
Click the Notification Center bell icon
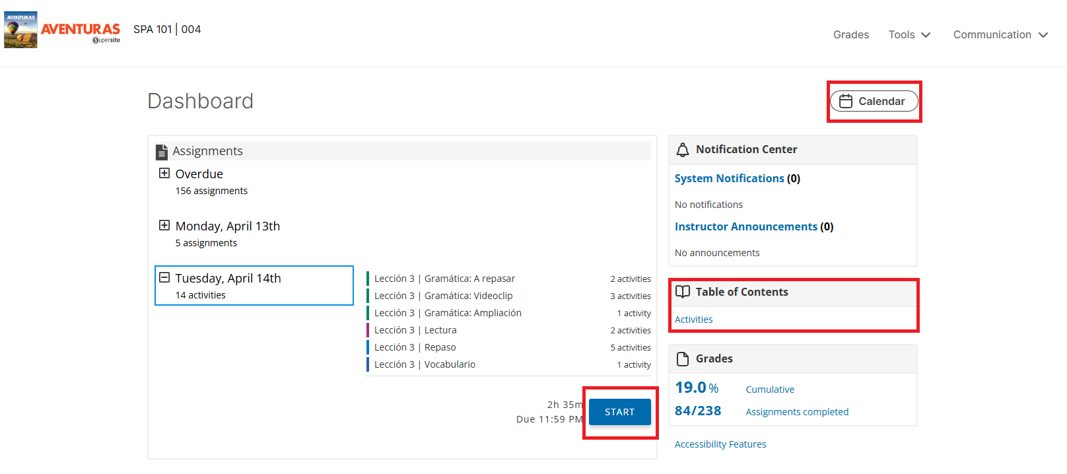tap(683, 150)
